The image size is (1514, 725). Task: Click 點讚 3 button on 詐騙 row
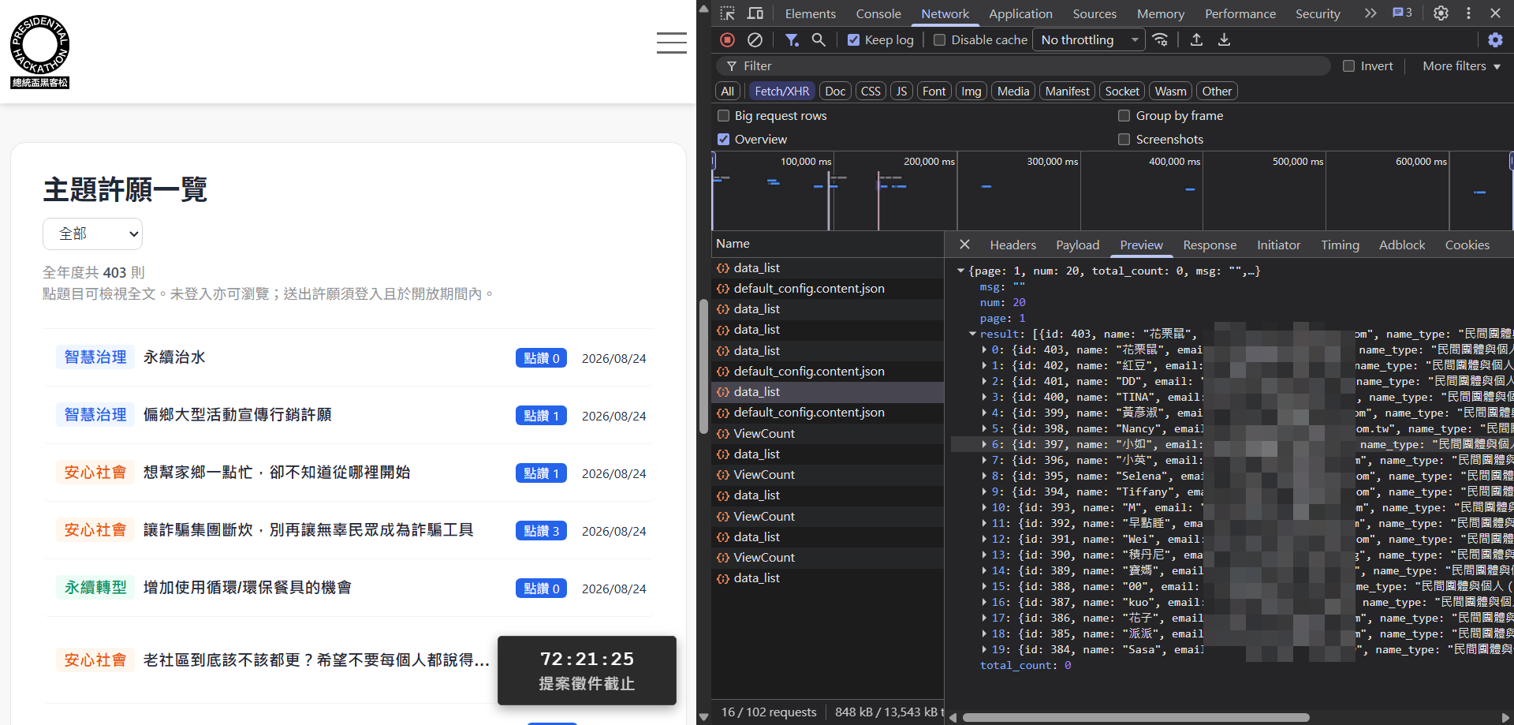[541, 531]
